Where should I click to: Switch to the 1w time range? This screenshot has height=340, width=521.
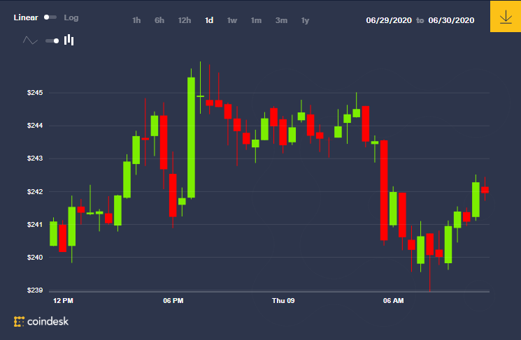pos(232,20)
